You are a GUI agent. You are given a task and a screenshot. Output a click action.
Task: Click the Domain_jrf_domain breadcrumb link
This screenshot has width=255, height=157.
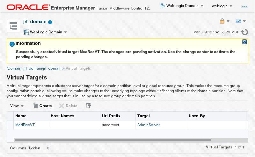34,68
